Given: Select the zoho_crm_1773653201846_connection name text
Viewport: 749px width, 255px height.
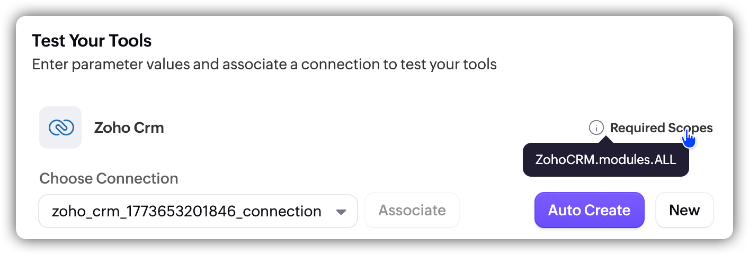Looking at the screenshot, I should tap(186, 212).
